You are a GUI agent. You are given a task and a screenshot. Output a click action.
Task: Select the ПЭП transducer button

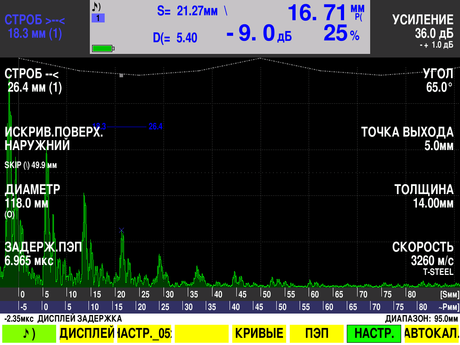pyautogui.click(x=316, y=333)
